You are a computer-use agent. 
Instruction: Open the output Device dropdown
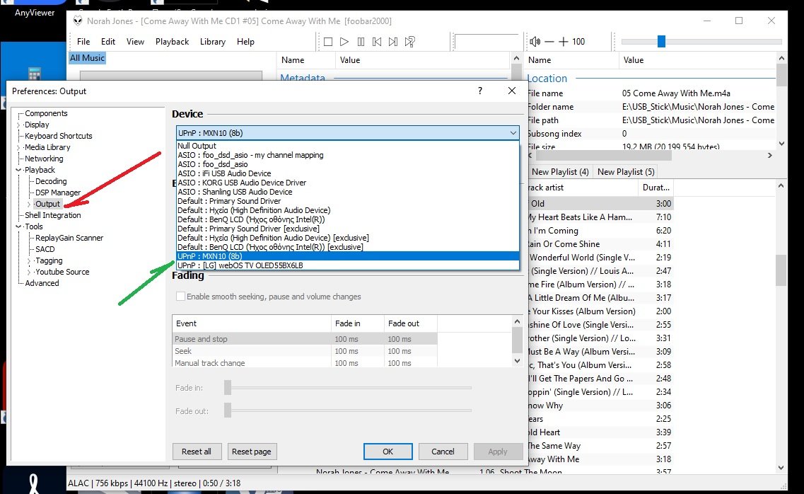[x=514, y=132]
